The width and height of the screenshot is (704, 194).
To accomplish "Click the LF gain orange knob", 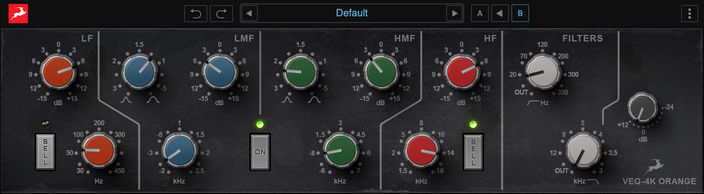I will coord(58,72).
